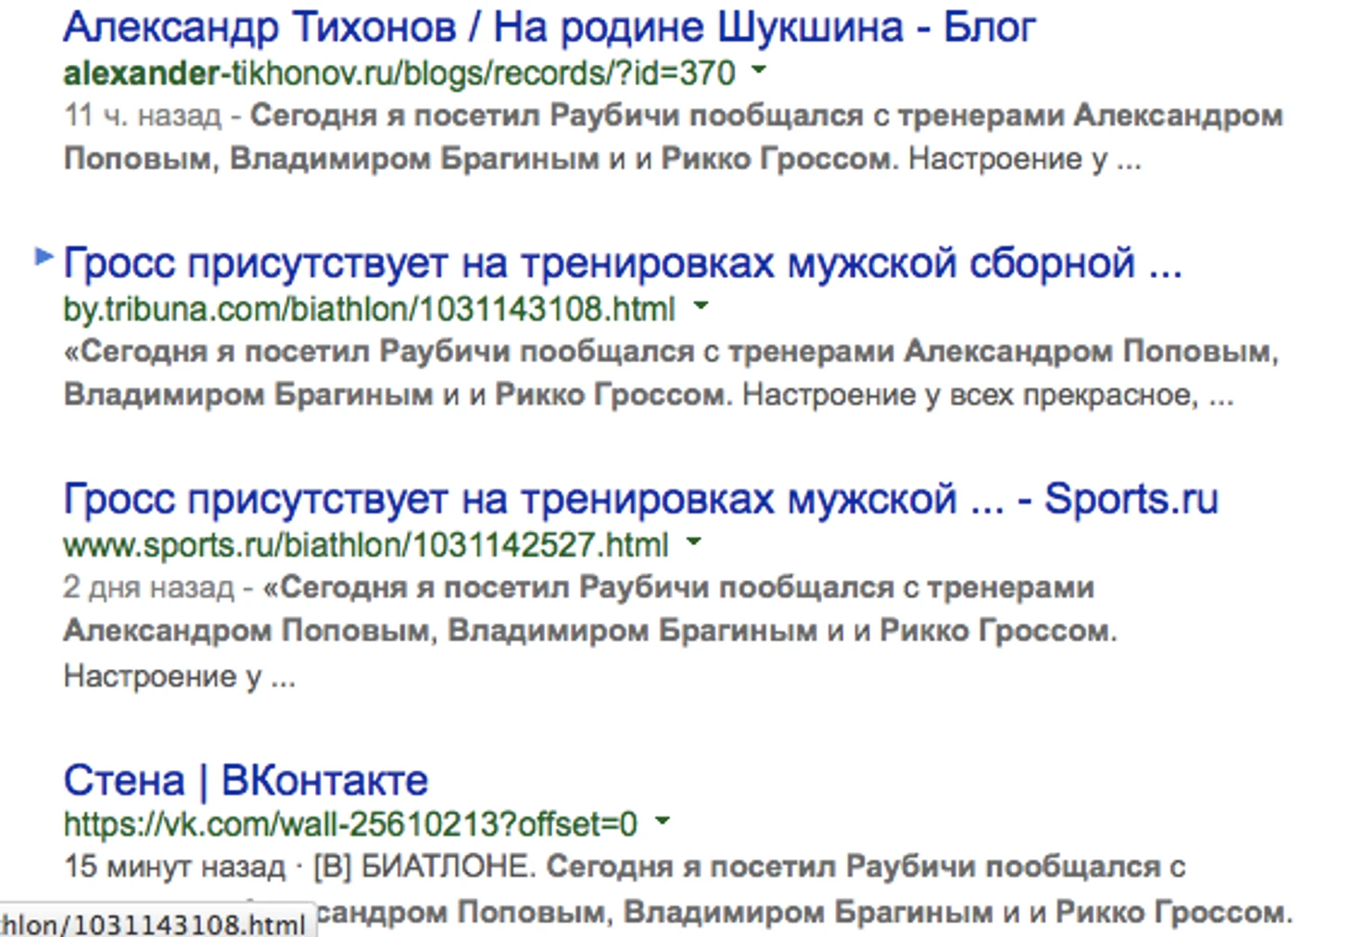Expand dropdown arrow next to vk.com wall URL
This screenshot has width=1353, height=937.
[x=662, y=821]
